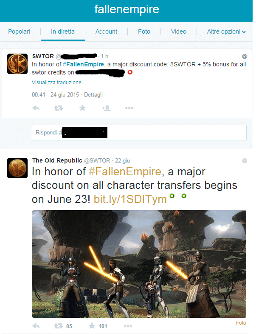
Task: Reply to the first SWTOR tweet
Action: pos(36,108)
